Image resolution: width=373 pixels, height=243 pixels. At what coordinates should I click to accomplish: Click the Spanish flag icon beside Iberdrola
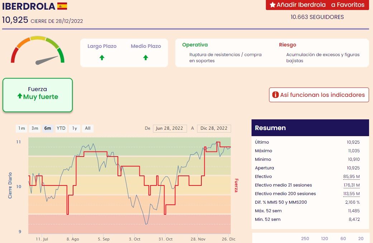coord(62,6)
